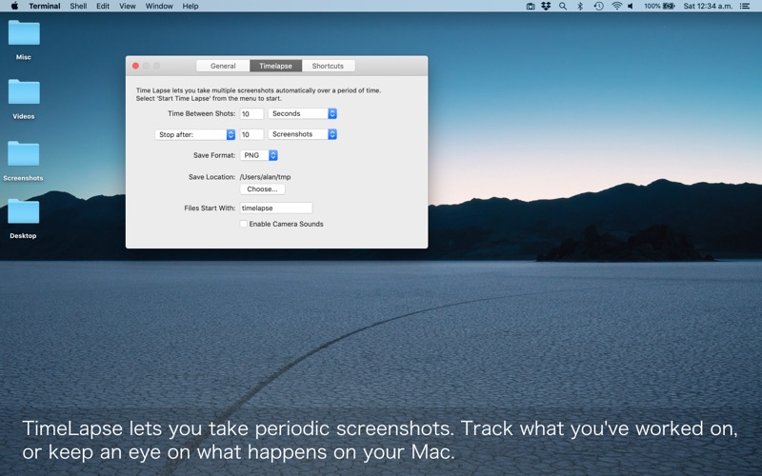Open Notification Center list icon
Viewport: 762px width, 476px height.
coord(744,7)
